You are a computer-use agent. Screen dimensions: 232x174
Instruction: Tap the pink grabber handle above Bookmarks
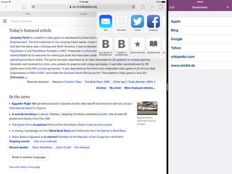point(200,2)
